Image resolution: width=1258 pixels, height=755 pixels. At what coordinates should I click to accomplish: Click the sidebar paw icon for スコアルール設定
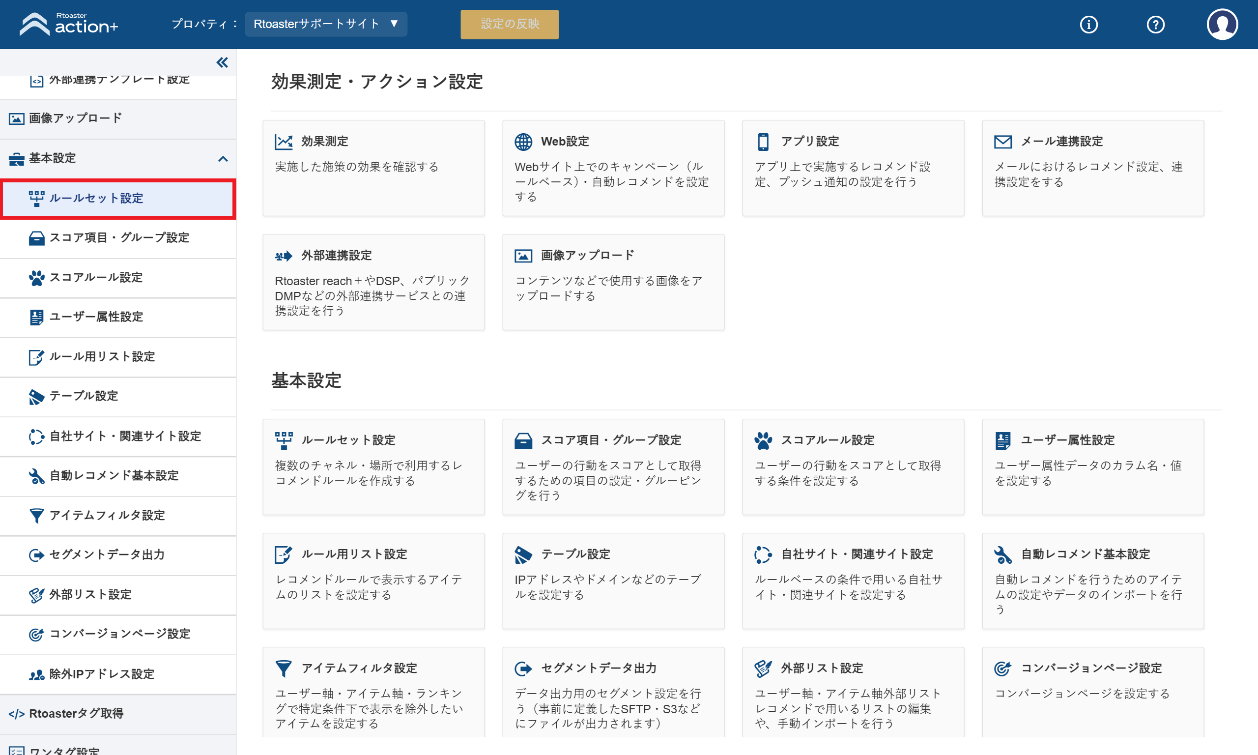(37, 277)
